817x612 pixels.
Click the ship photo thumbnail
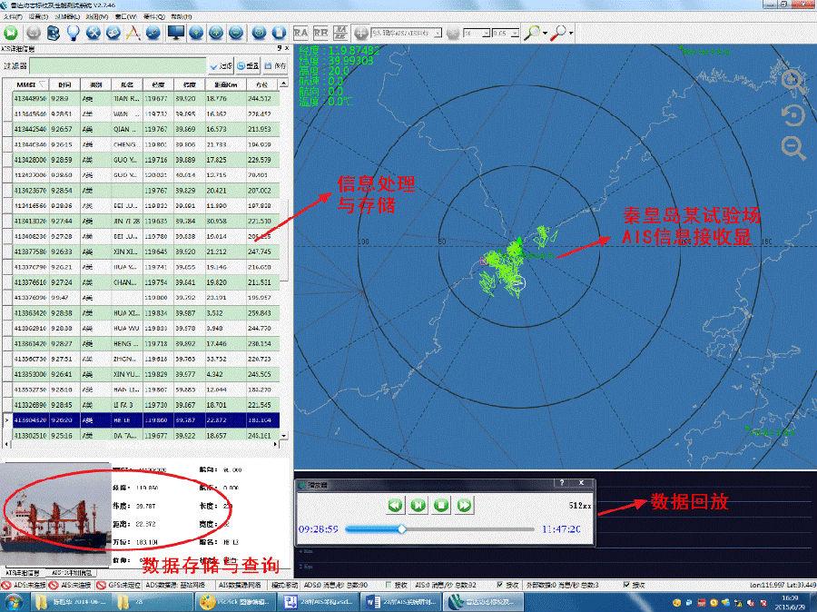pos(55,514)
